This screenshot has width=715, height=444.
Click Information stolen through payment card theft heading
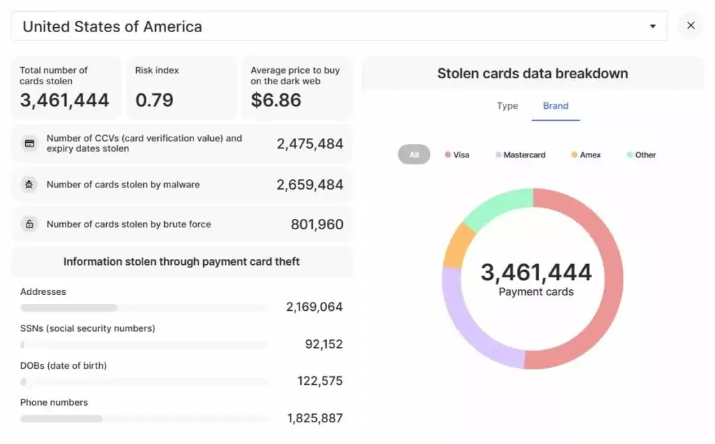pos(182,261)
